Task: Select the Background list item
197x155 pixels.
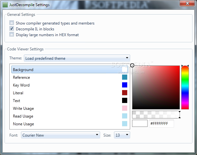Action: coord(70,69)
